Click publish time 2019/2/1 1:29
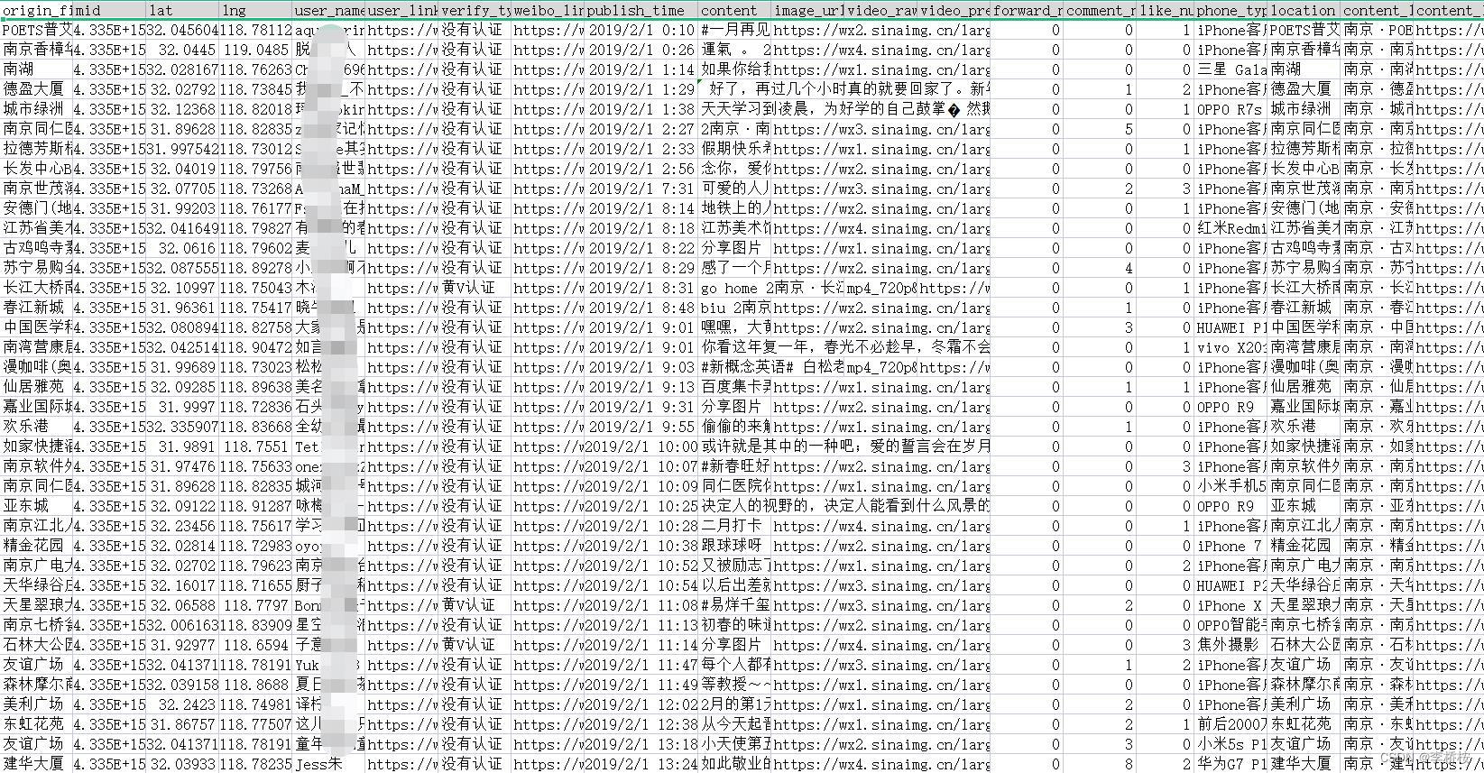This screenshot has height=773, width=1484. pyautogui.click(x=641, y=89)
